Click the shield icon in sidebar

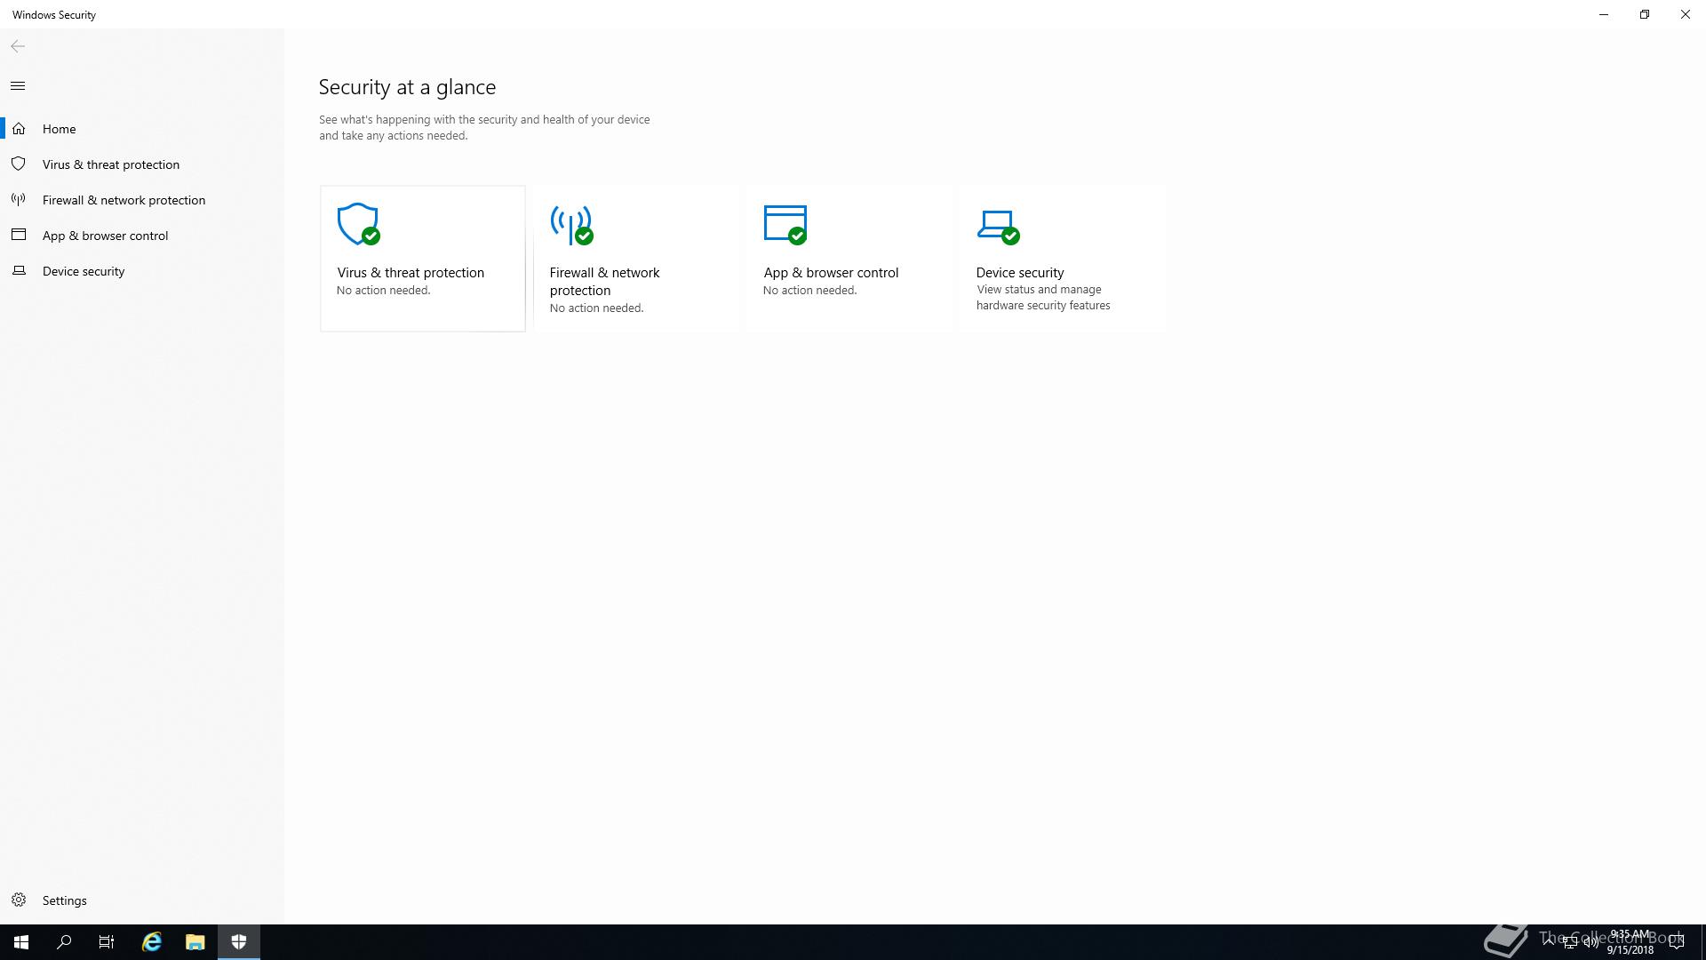pyautogui.click(x=19, y=164)
